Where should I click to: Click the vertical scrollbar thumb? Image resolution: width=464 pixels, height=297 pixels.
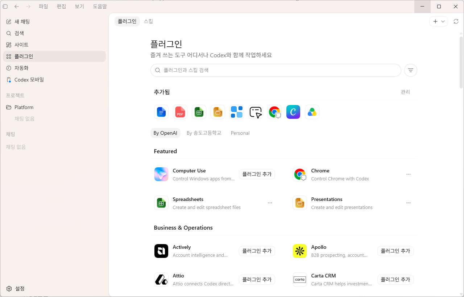(x=461, y=62)
